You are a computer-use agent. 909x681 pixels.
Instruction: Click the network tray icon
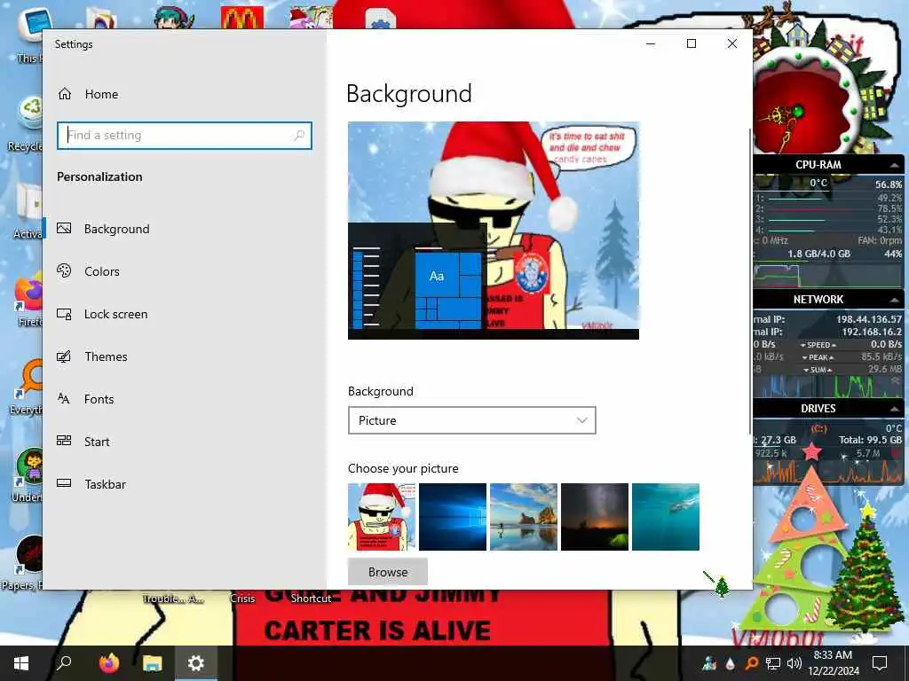pyautogui.click(x=773, y=663)
